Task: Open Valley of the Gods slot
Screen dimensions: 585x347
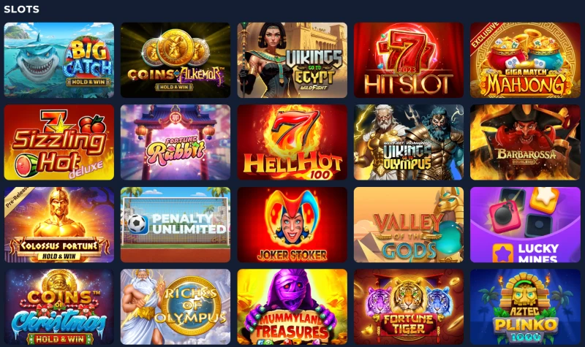Action: [409, 225]
